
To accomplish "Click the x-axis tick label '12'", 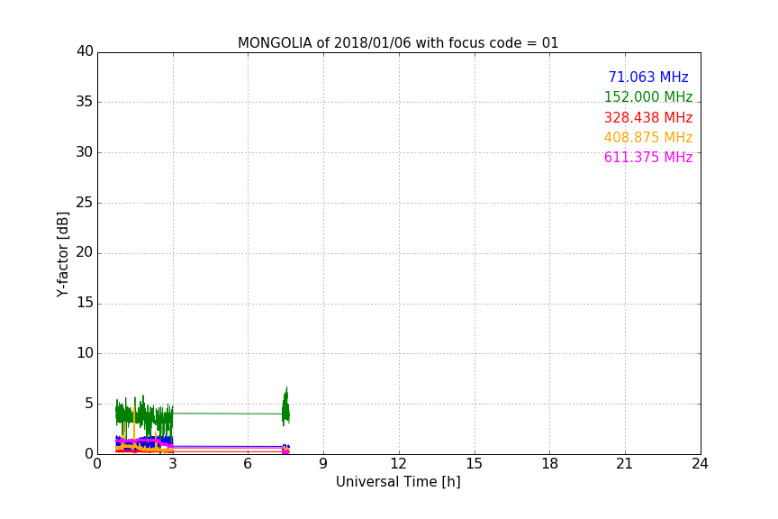I will click(398, 464).
